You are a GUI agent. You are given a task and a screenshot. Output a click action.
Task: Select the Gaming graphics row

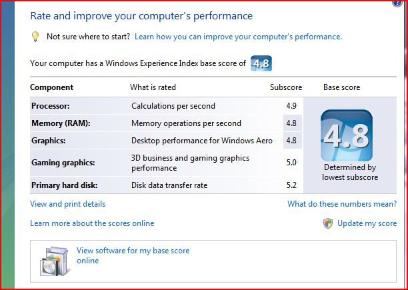pos(167,163)
